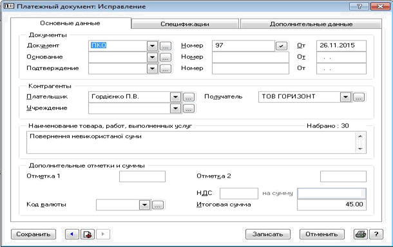Open the Основные данные tab
The width and height of the screenshot is (393, 247).
pyautogui.click(x=70, y=23)
